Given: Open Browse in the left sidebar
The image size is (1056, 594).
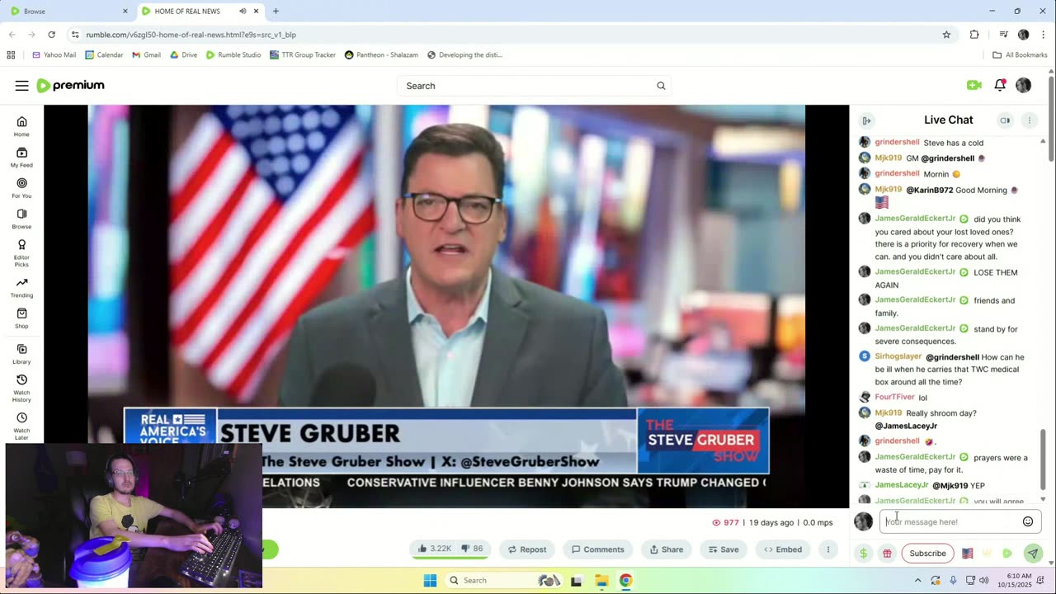Looking at the screenshot, I should coord(21,219).
